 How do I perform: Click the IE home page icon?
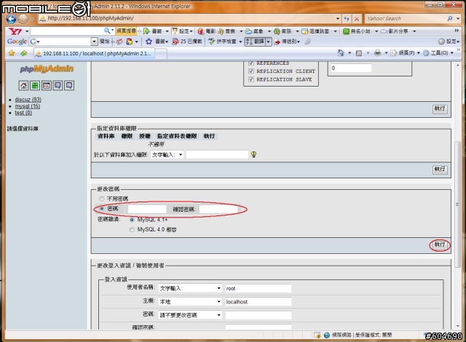tap(341, 53)
